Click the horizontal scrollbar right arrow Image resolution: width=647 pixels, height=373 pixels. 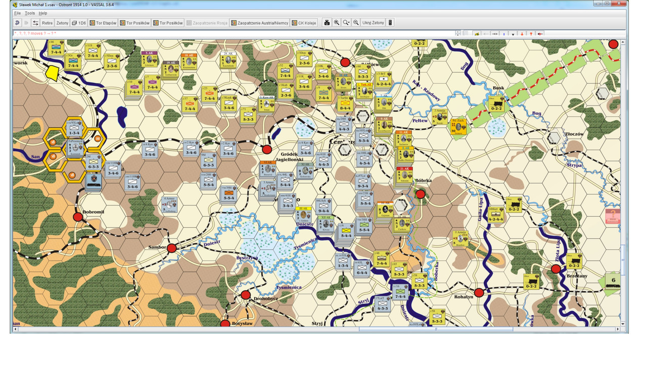click(x=617, y=329)
